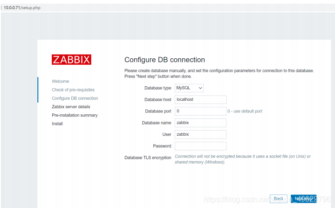Focus the empty Password field
This screenshot has width=335, height=208.
click(200, 146)
